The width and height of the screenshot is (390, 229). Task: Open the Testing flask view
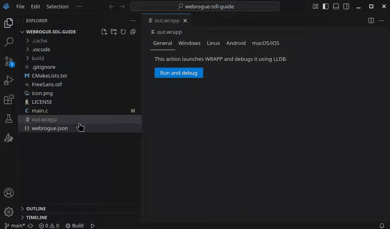pyautogui.click(x=8, y=118)
